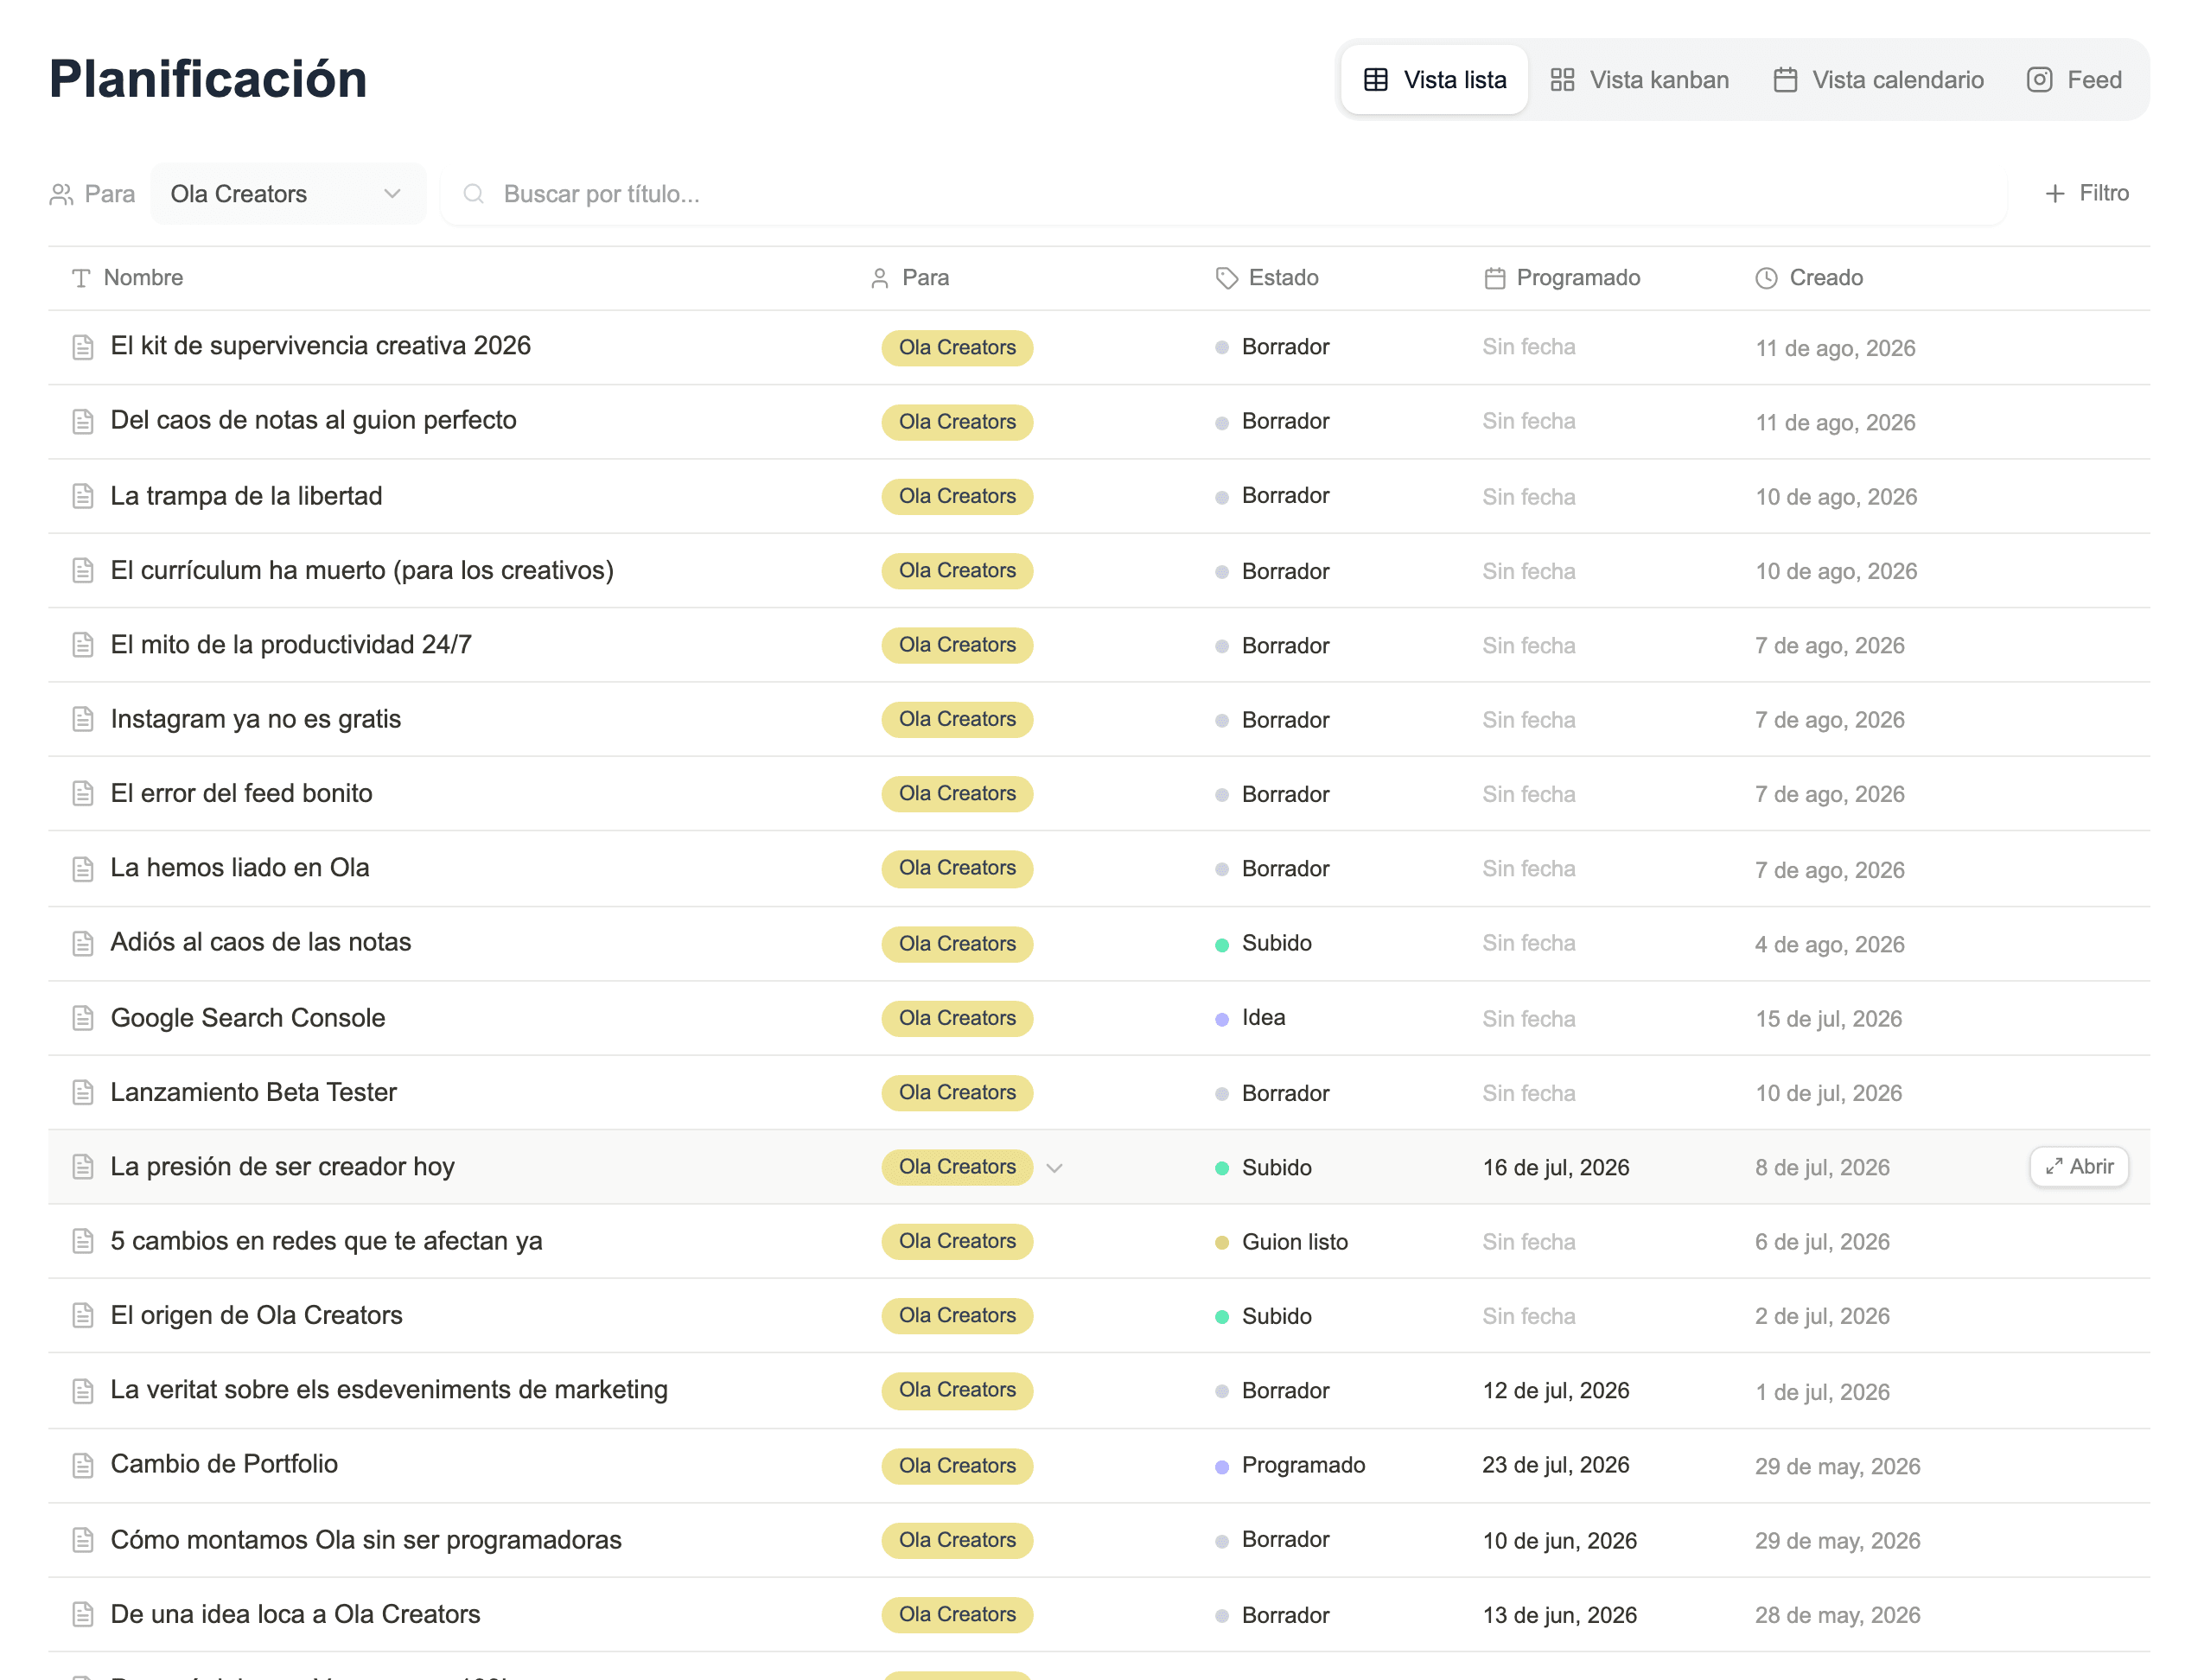
Task: Open Cómo montamos Ola sin ser programadoras
Action: pos(366,1540)
